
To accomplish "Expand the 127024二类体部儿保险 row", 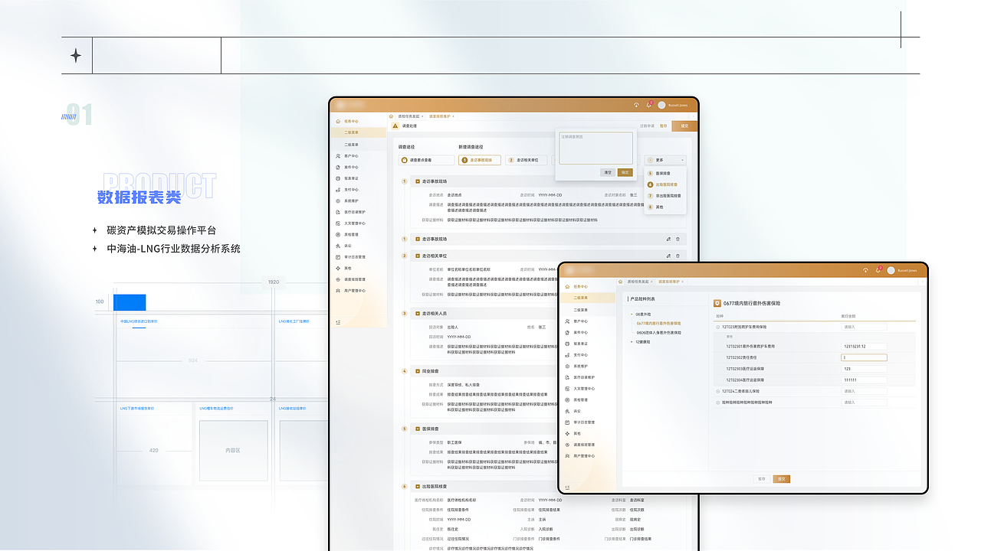I will coord(718,391).
